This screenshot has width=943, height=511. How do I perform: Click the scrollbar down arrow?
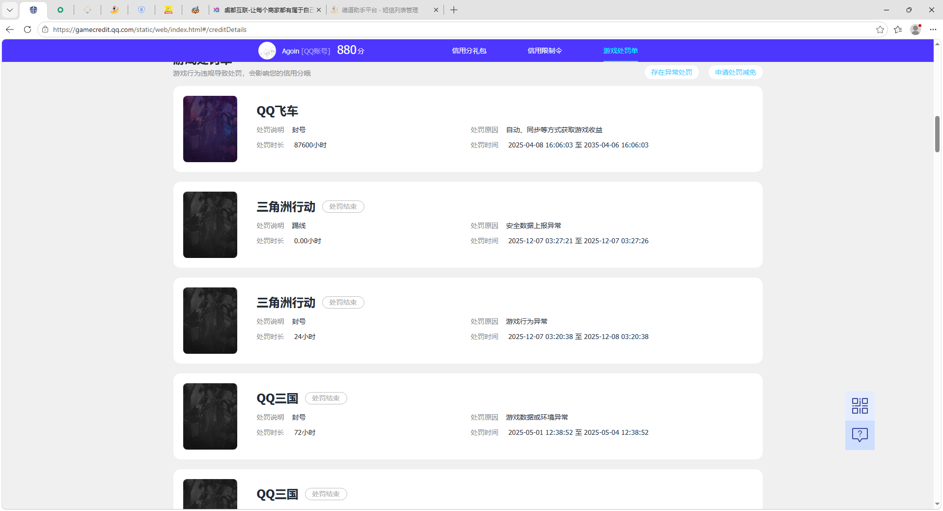pos(937,504)
